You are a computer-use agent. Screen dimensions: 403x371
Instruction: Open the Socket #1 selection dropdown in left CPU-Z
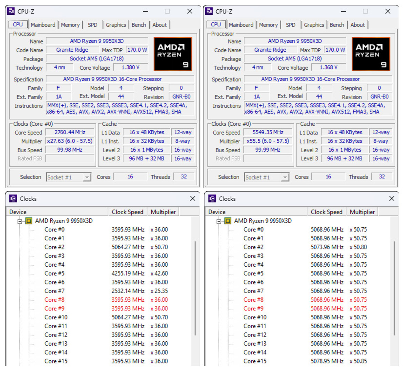click(x=69, y=177)
